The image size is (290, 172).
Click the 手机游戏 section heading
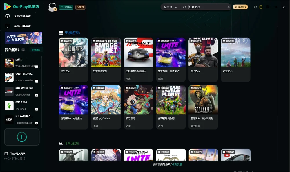(x=72, y=144)
